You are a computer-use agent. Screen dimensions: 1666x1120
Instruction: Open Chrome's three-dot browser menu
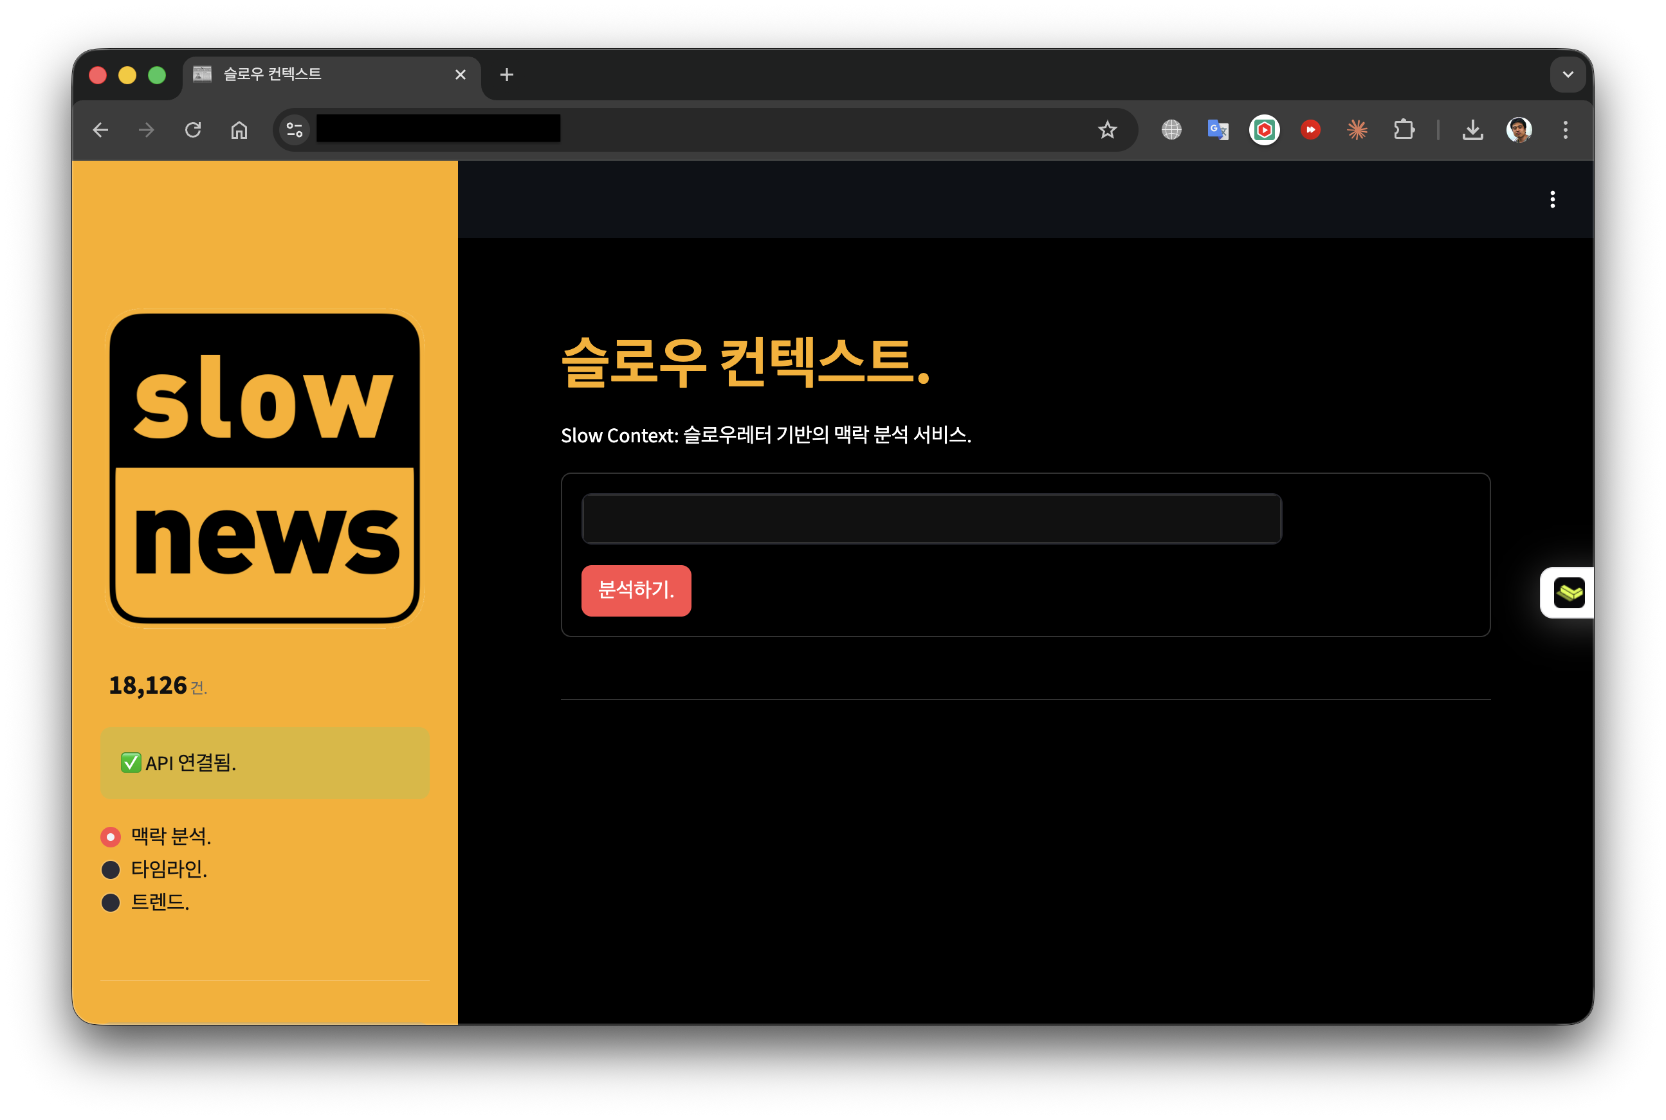(x=1565, y=130)
